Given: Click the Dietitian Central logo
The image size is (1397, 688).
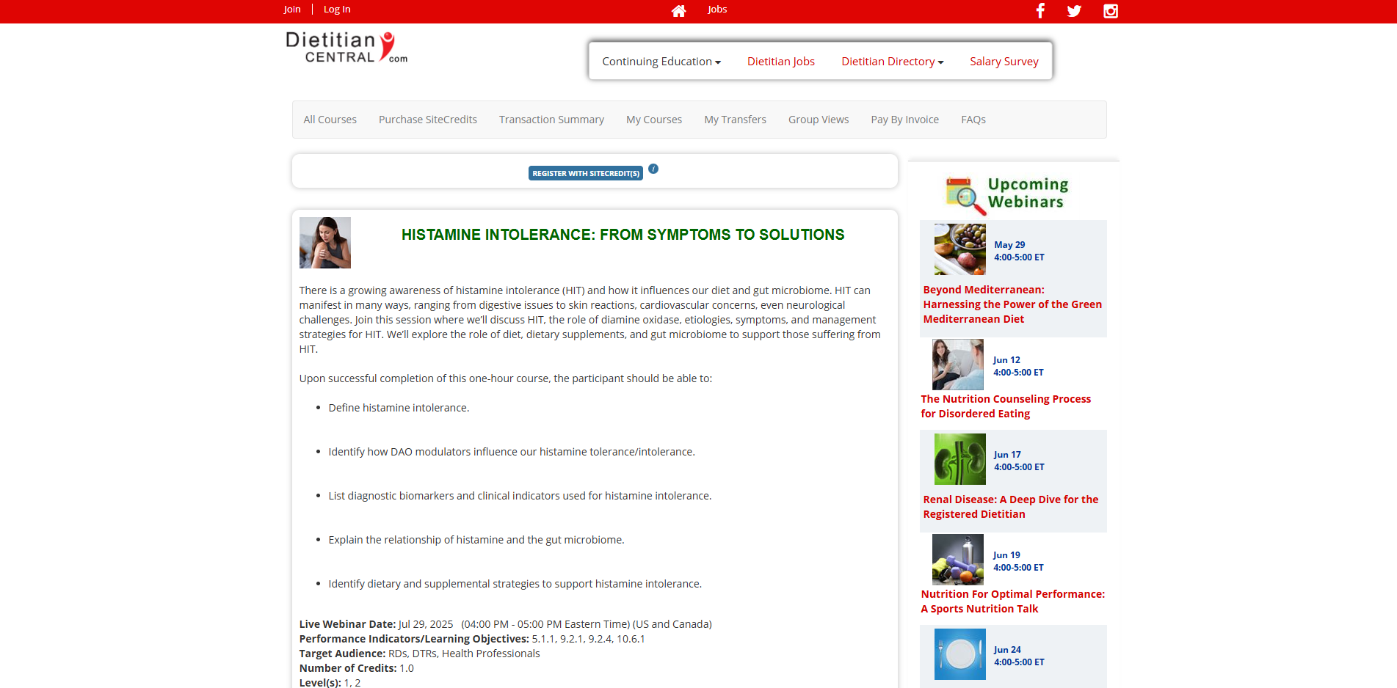Looking at the screenshot, I should click(346, 48).
